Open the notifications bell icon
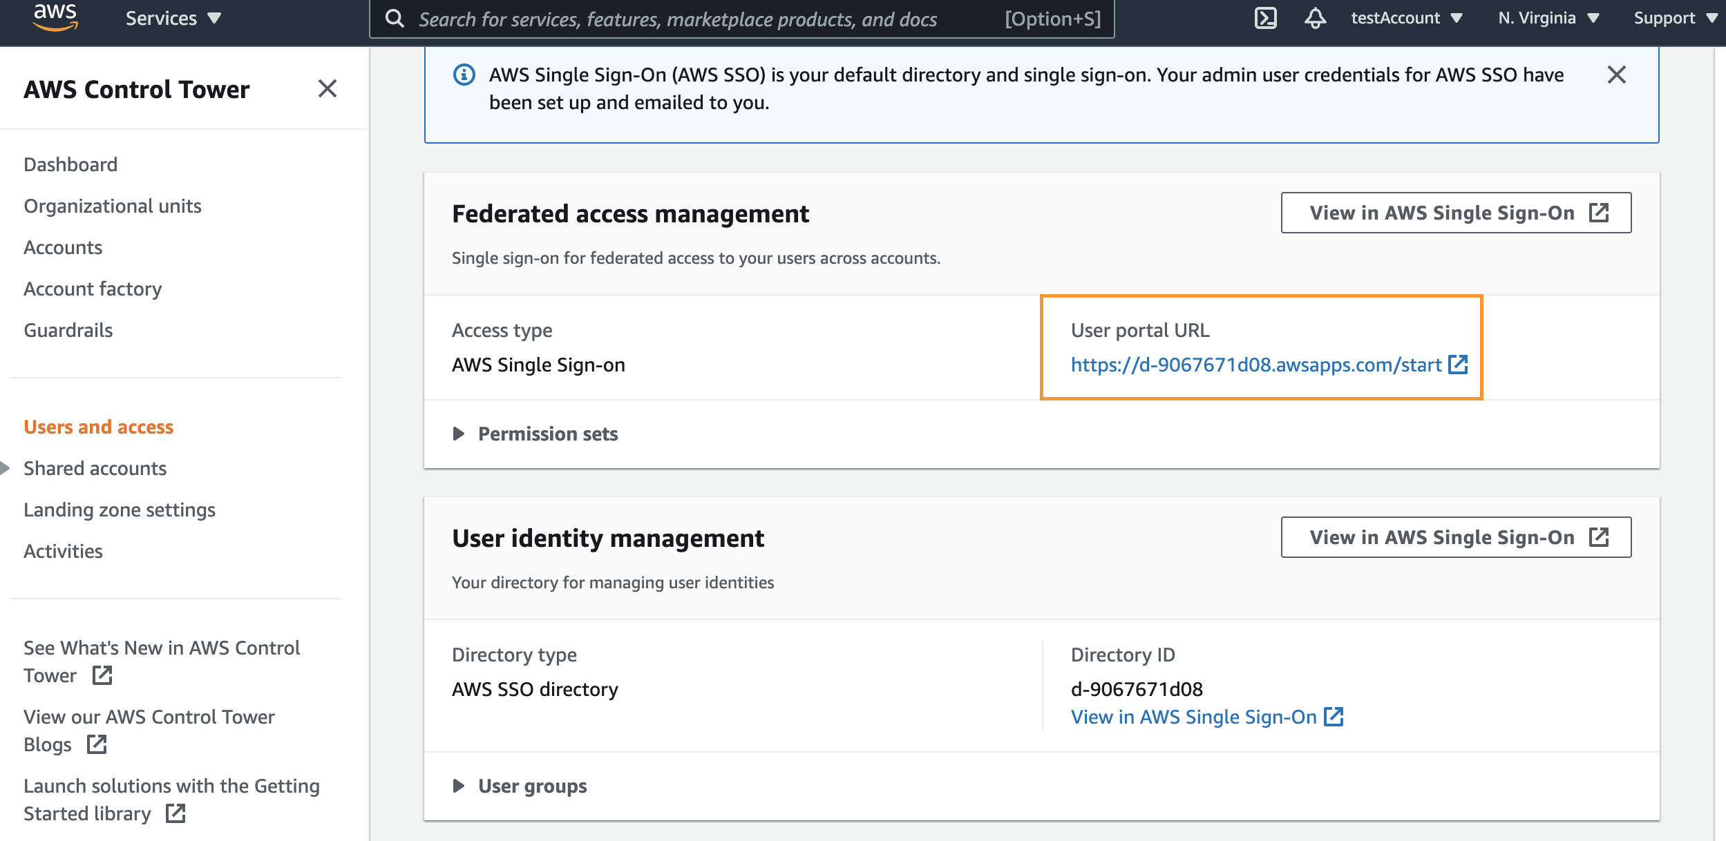Image resolution: width=1726 pixels, height=841 pixels. coord(1315,18)
